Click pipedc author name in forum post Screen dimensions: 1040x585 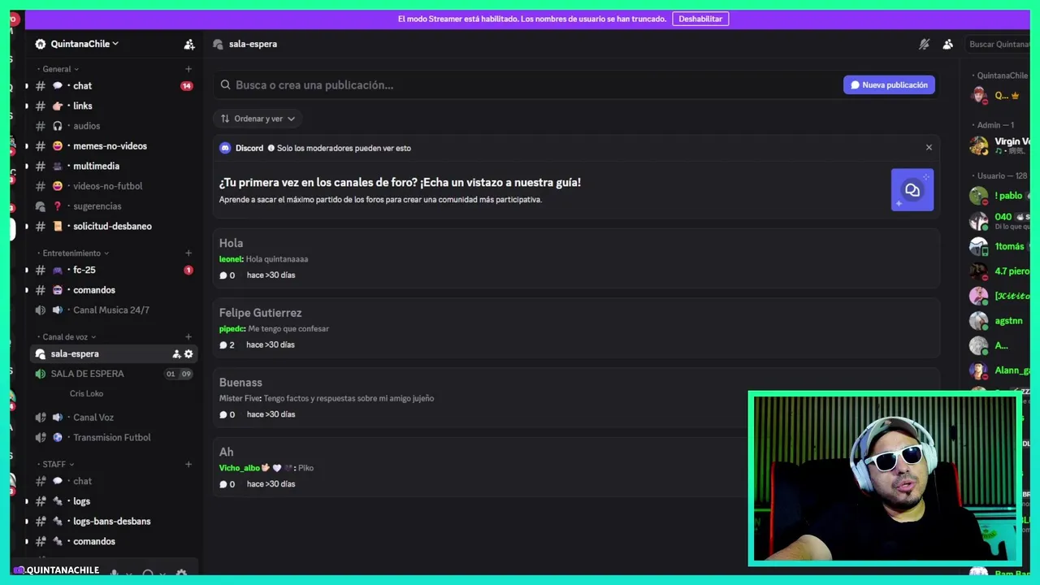(232, 328)
